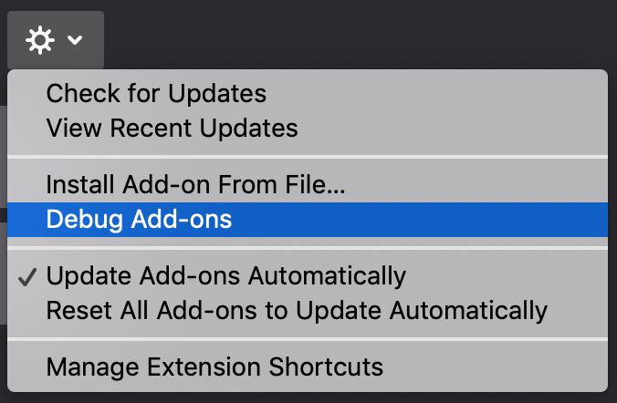The image size is (617, 403).
Task: Open the highlighted Debug Add-ons entry
Action: [308, 220]
